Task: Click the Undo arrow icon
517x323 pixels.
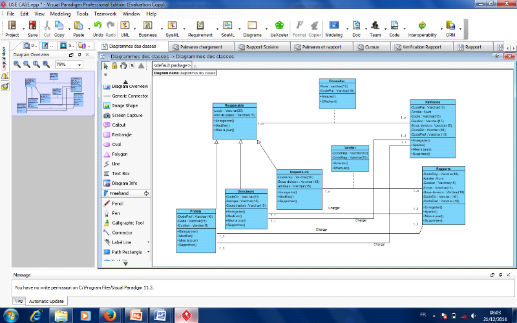Action: click(x=98, y=26)
